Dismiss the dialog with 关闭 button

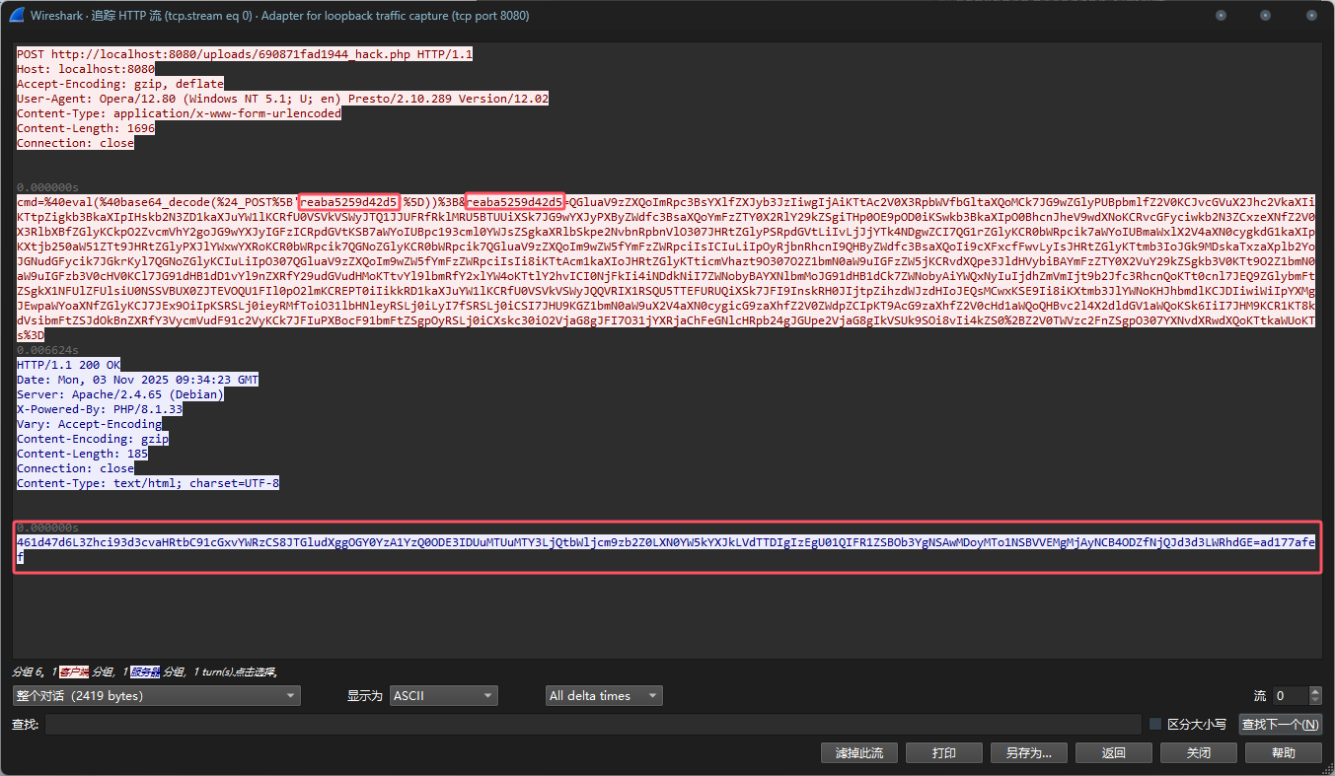1198,753
